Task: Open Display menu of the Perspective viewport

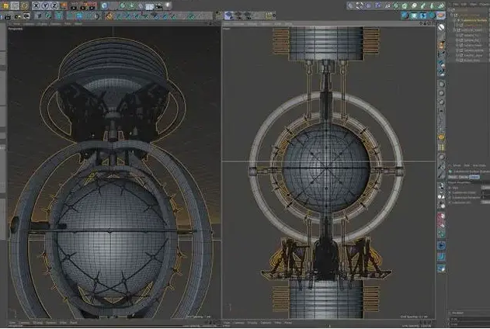Action: click(x=43, y=24)
